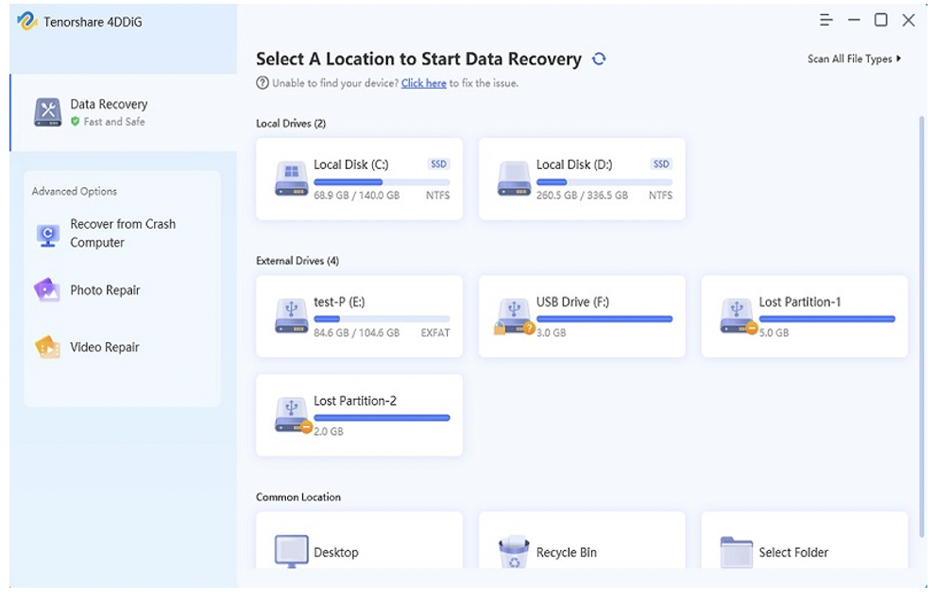Click the SSD badge on Local Disk (D:)
The image size is (935, 601).
[x=661, y=164]
